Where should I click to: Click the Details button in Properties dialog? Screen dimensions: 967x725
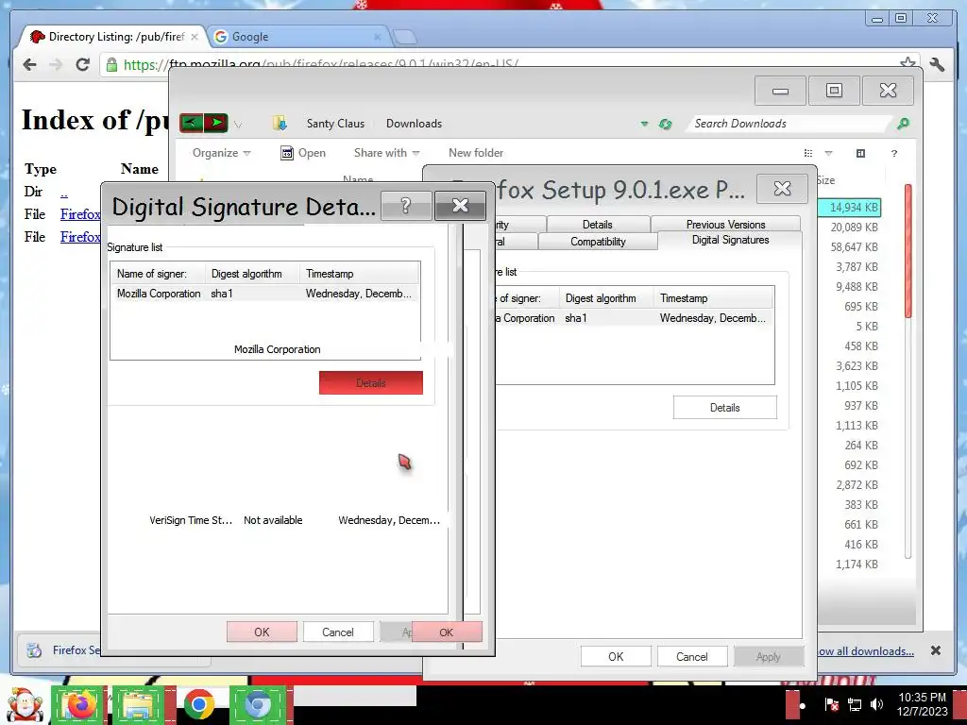click(724, 408)
